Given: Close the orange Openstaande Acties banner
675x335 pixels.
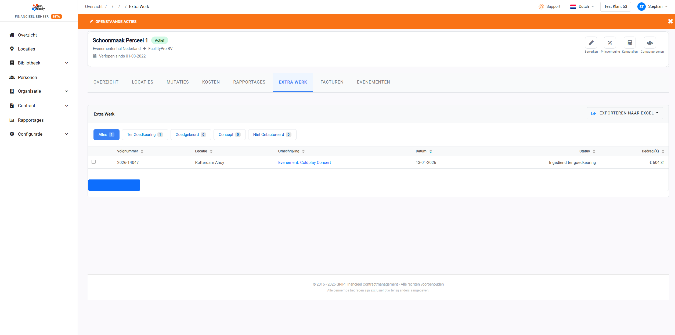Looking at the screenshot, I should (670, 21).
